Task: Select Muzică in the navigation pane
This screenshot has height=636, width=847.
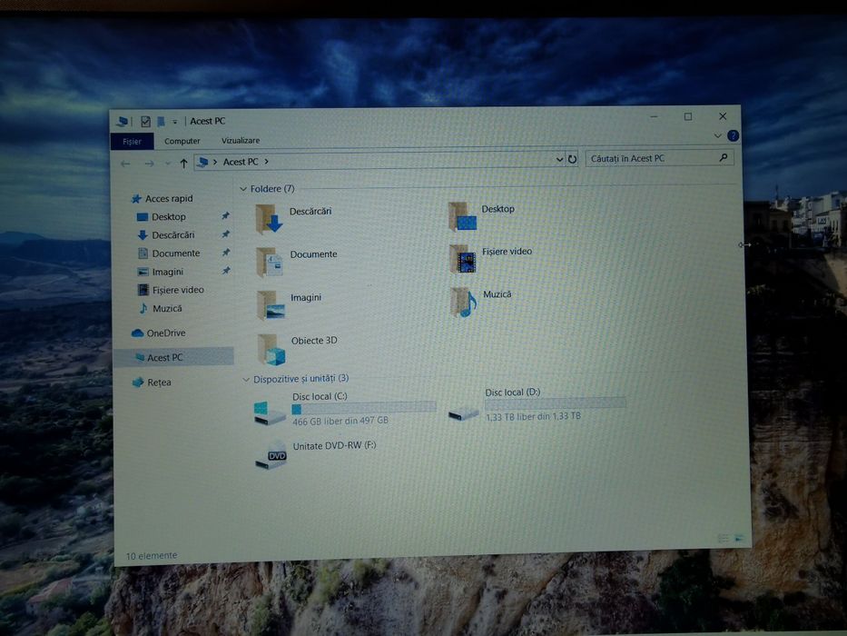Action: click(x=161, y=308)
